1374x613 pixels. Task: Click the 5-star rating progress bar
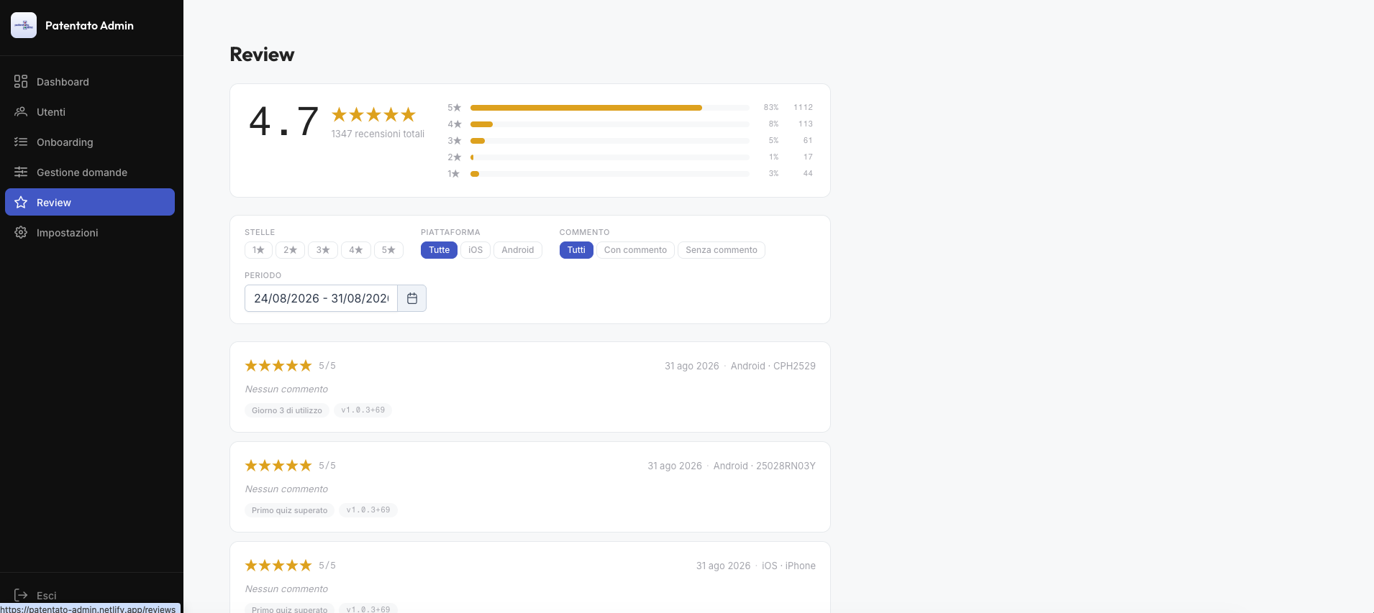pyautogui.click(x=610, y=108)
